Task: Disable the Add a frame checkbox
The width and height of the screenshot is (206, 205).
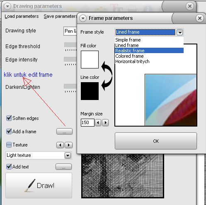Action: (9, 131)
